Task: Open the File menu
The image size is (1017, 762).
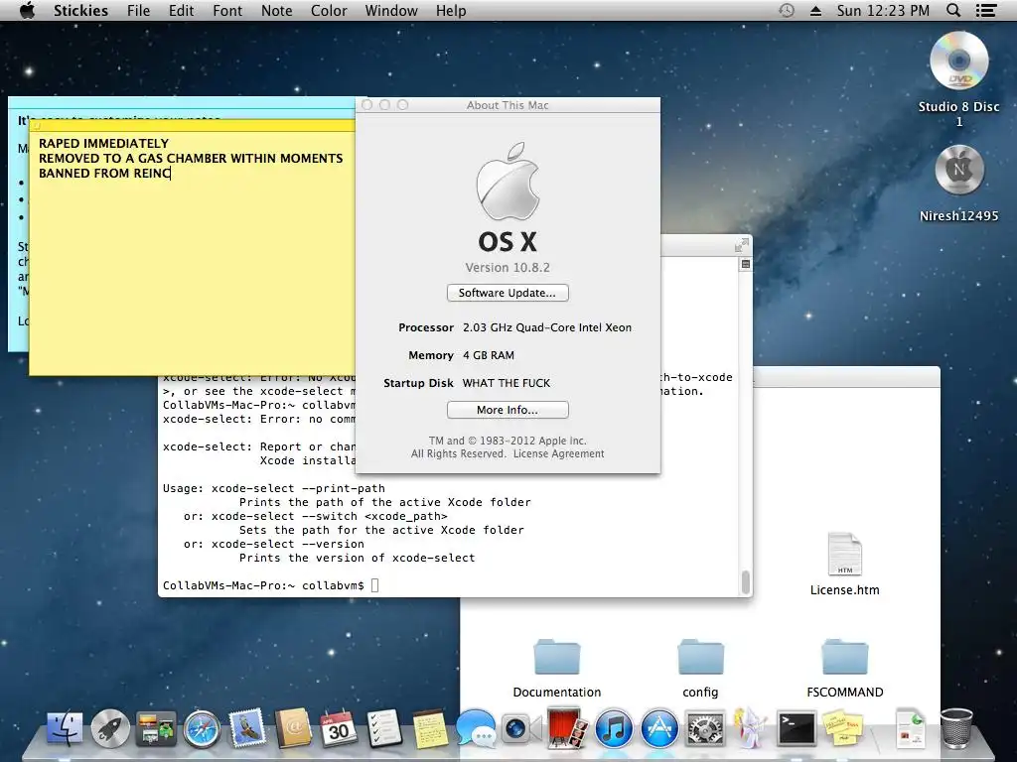Action: (x=138, y=10)
